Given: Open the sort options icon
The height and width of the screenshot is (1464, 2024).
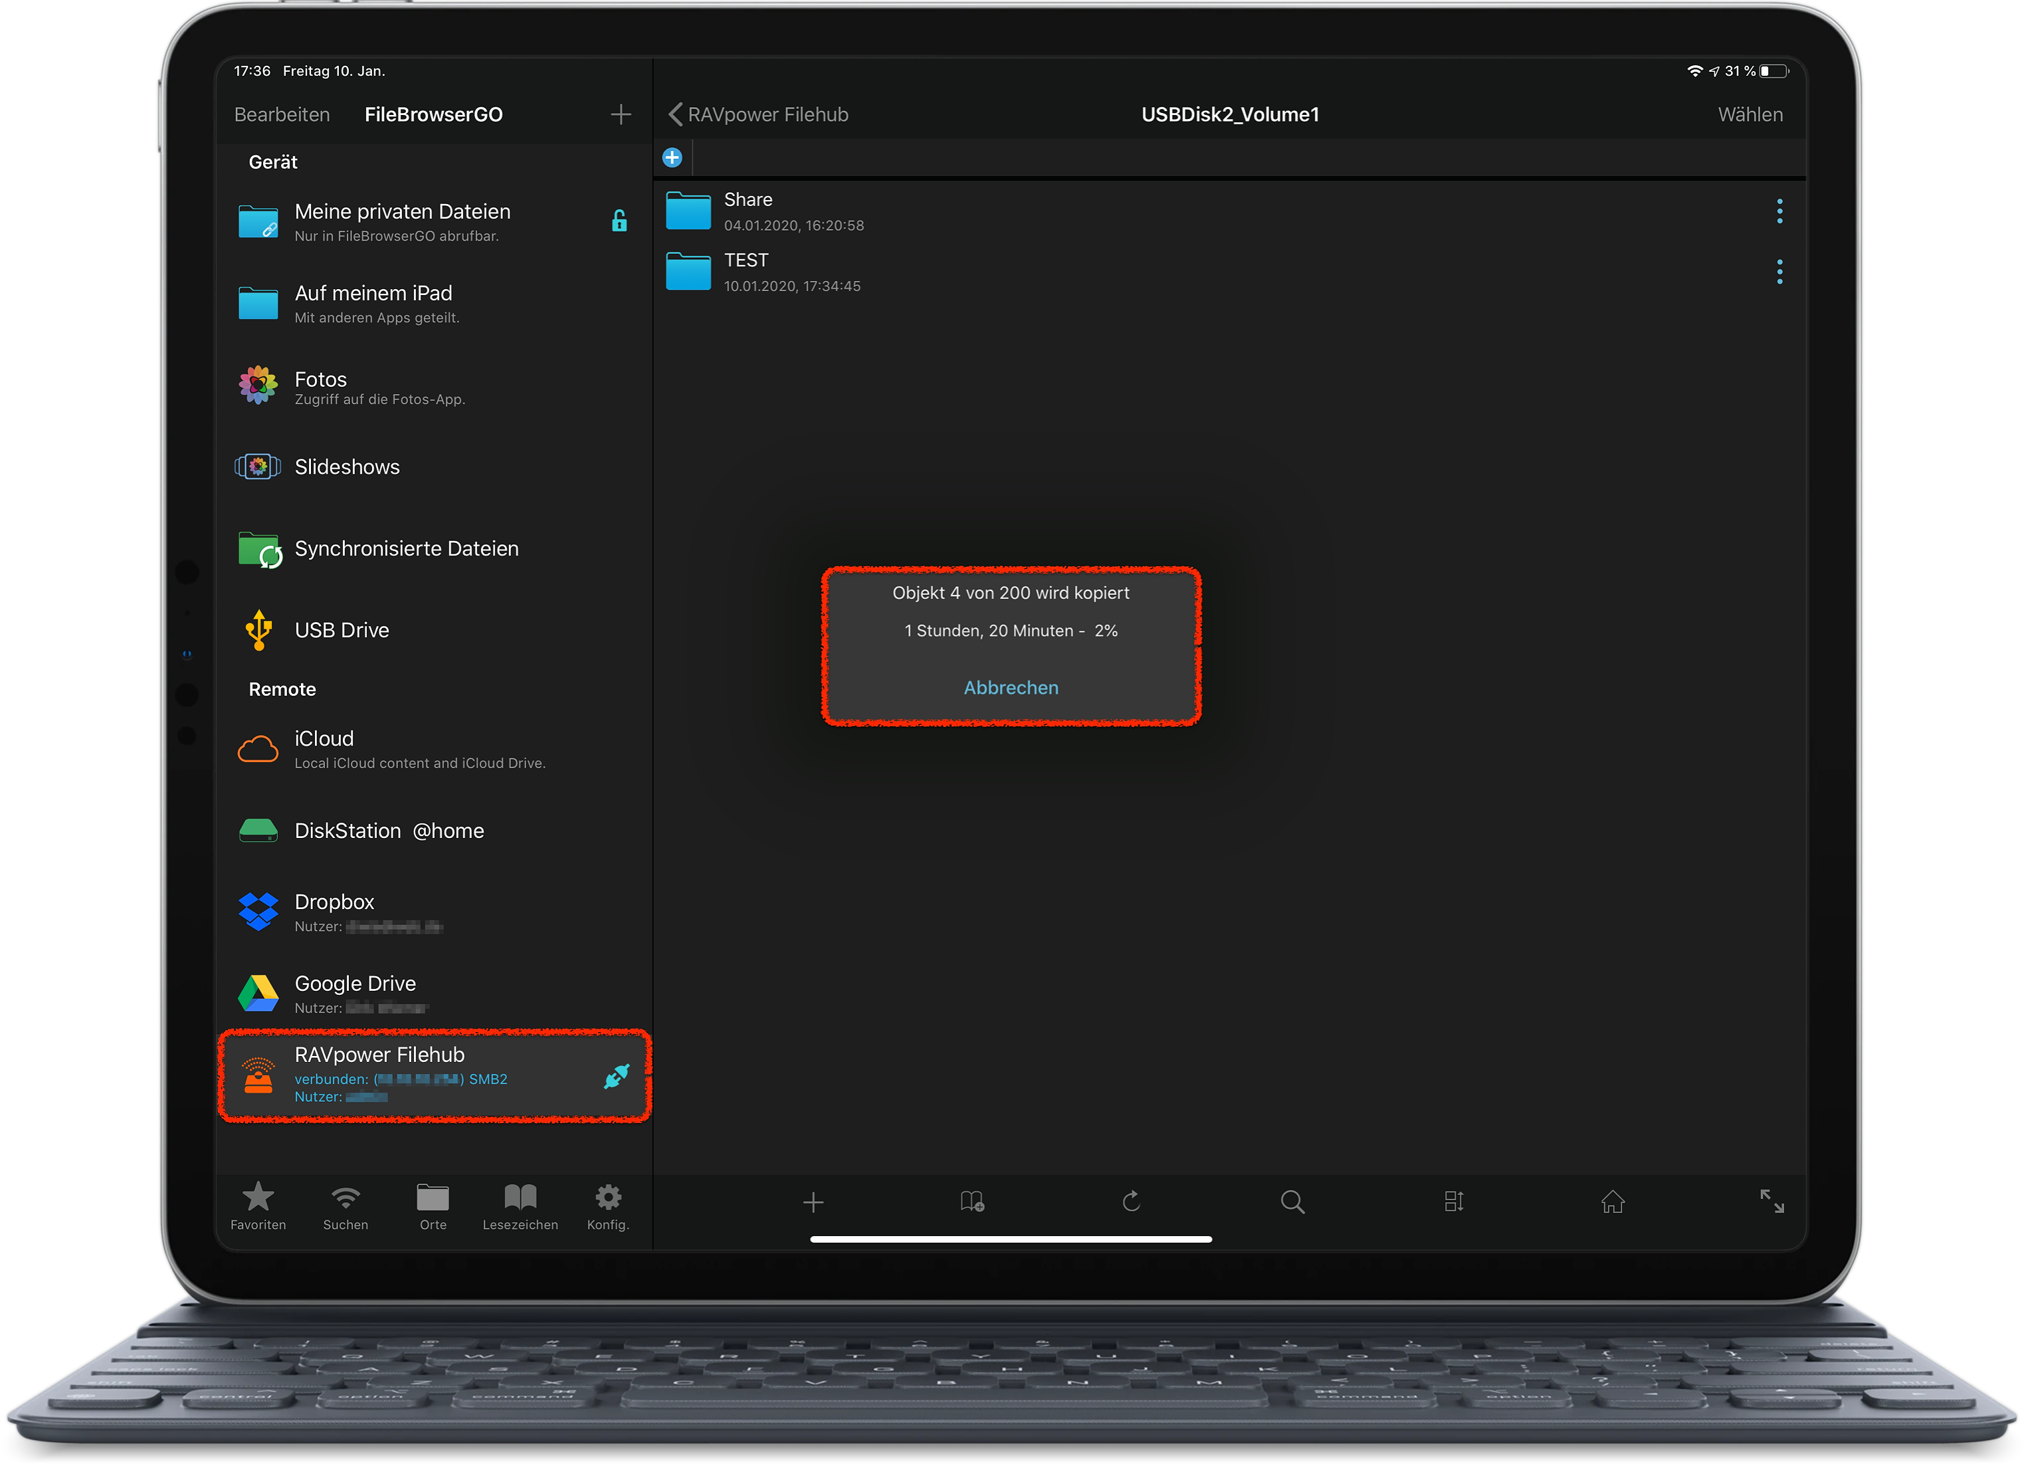Looking at the screenshot, I should pos(1454,1202).
